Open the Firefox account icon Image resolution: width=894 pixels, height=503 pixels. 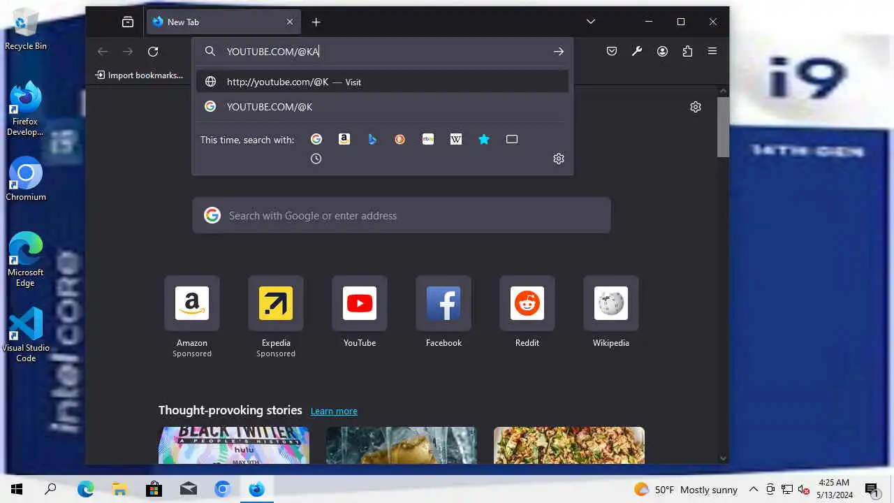point(662,51)
